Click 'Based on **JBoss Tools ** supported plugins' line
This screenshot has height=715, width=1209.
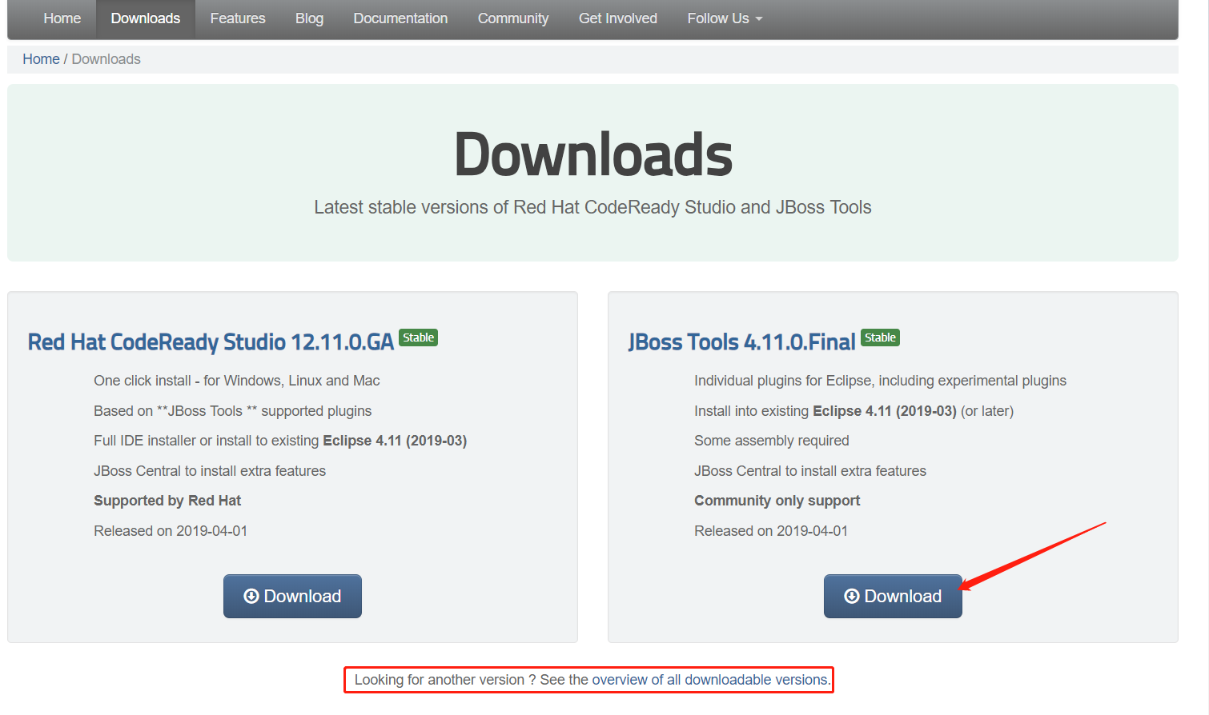click(233, 411)
